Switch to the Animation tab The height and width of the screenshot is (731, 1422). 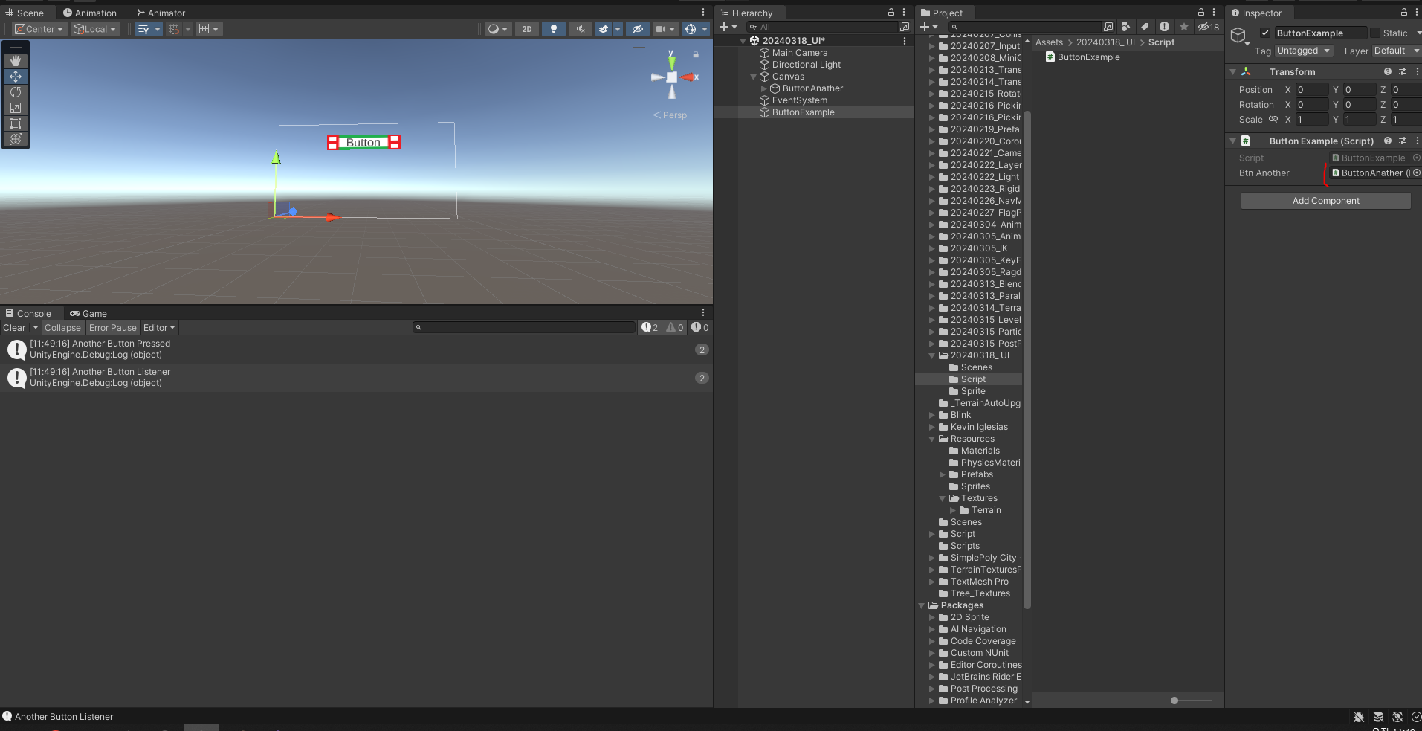coord(90,13)
